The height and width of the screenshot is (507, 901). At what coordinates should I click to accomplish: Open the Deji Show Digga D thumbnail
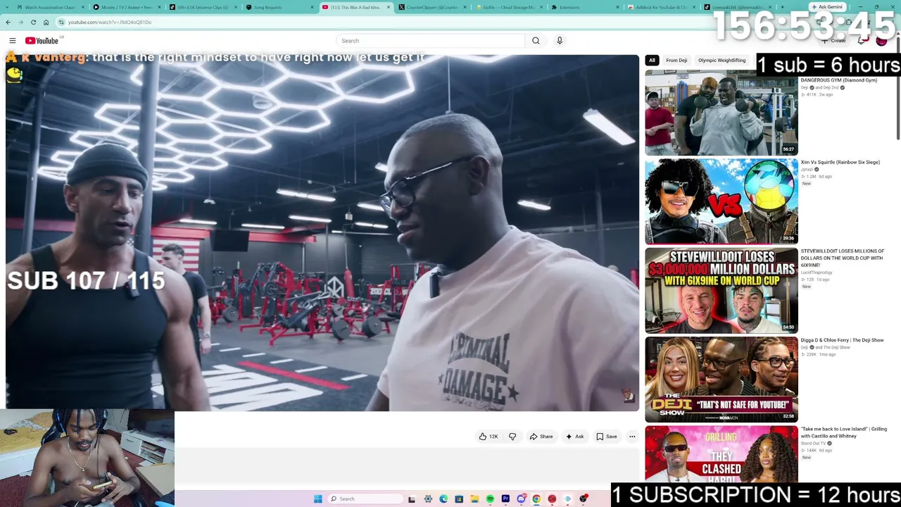(722, 380)
